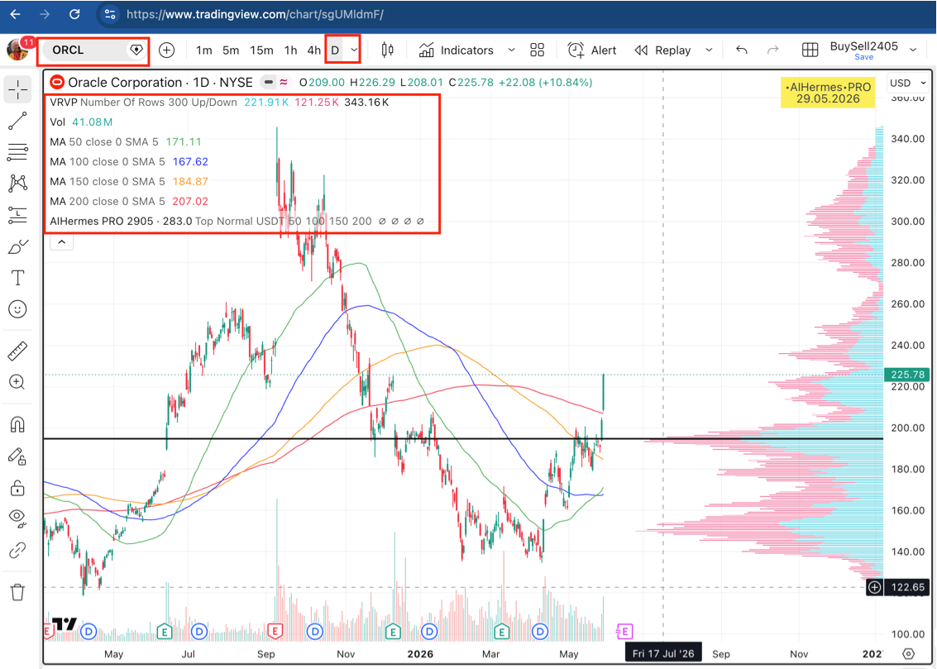Start bar Replay mode
937x669 pixels.
tap(662, 50)
